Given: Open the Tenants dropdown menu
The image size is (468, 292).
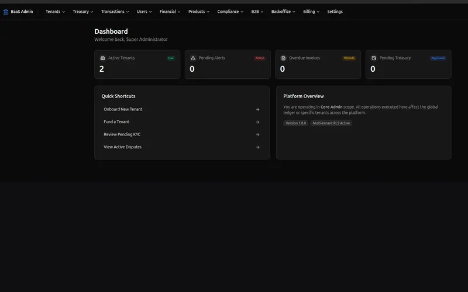Looking at the screenshot, I should (x=55, y=12).
